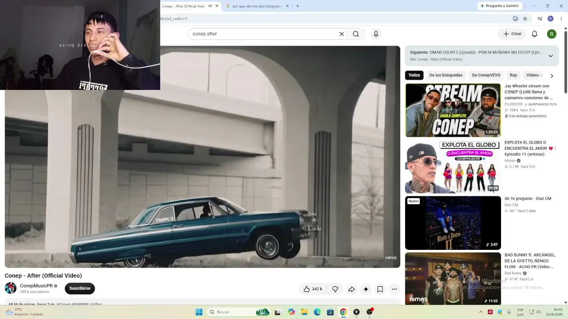Click the voice search microphone icon
The height and width of the screenshot is (319, 568).
point(376,34)
